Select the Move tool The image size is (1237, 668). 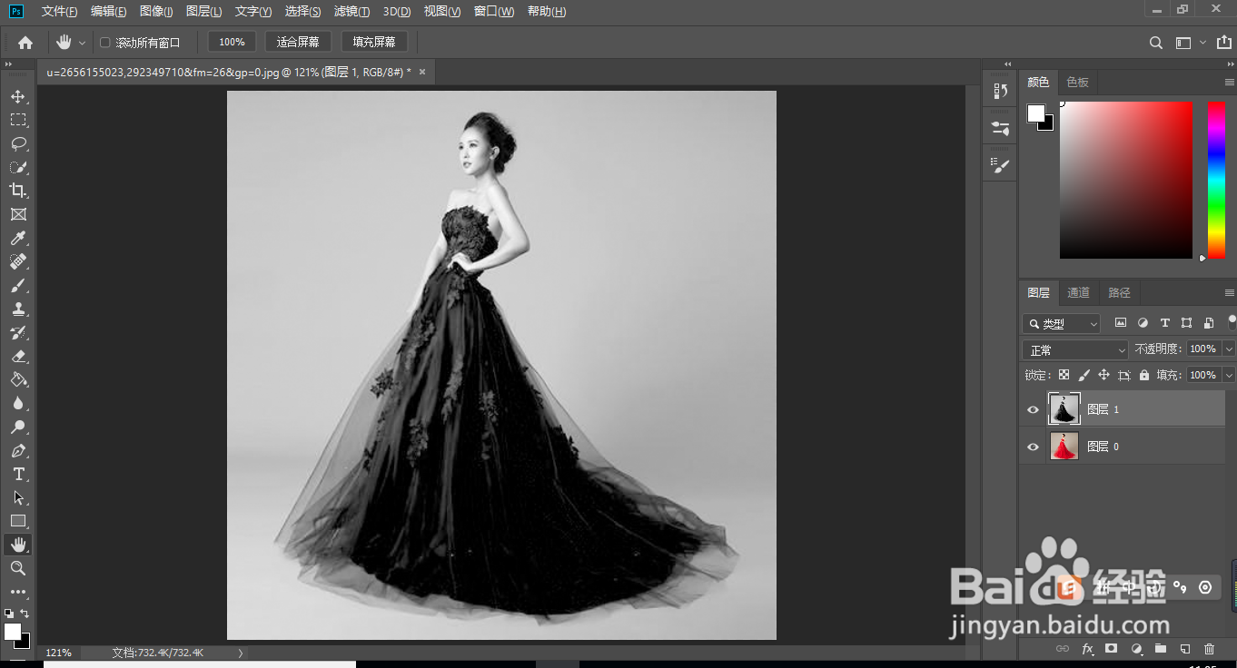point(18,96)
